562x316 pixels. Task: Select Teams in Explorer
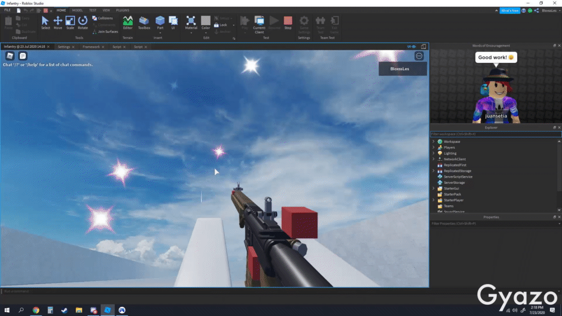(x=448, y=206)
